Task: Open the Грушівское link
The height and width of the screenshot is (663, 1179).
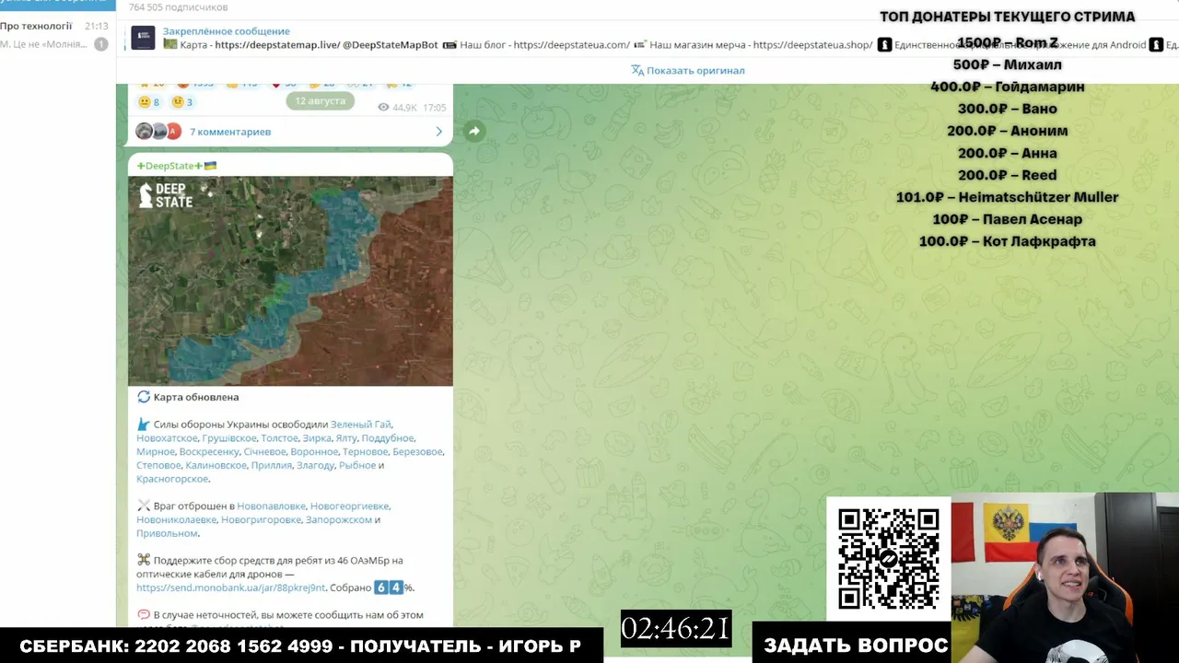Action: tap(229, 438)
